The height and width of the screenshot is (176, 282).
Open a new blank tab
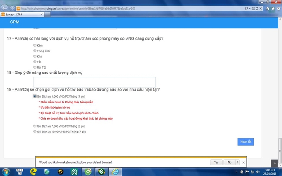point(47,15)
